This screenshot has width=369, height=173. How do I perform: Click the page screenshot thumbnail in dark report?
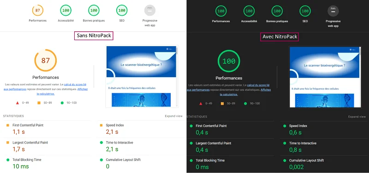point(325,77)
